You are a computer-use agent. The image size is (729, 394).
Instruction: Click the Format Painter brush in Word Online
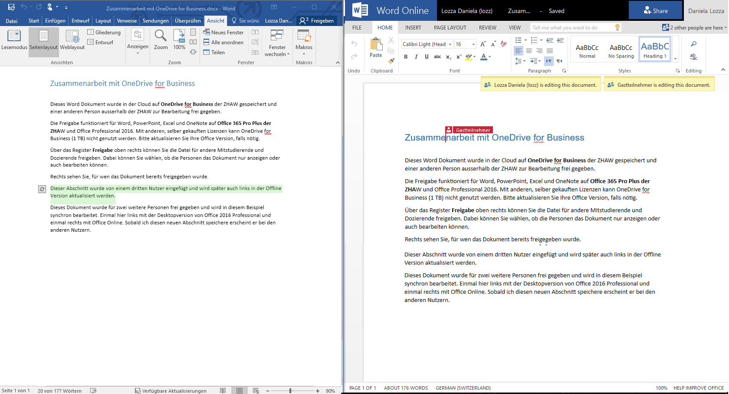[391, 61]
